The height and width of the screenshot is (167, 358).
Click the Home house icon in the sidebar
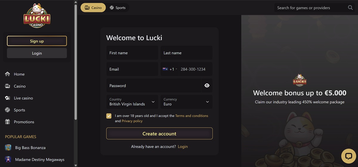tap(8, 74)
